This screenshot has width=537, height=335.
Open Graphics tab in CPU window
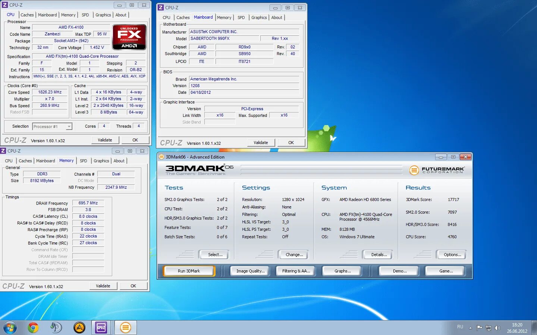pos(103,15)
